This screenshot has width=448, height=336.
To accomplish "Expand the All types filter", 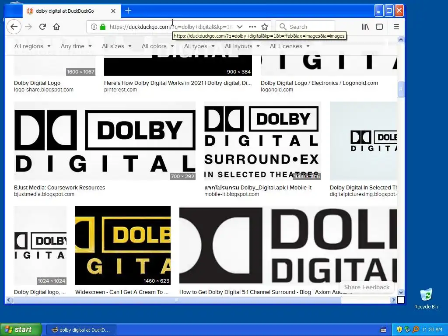I will [x=199, y=46].
